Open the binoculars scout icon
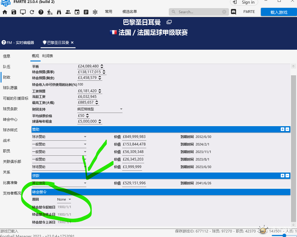The image size is (297, 237). 59,12
